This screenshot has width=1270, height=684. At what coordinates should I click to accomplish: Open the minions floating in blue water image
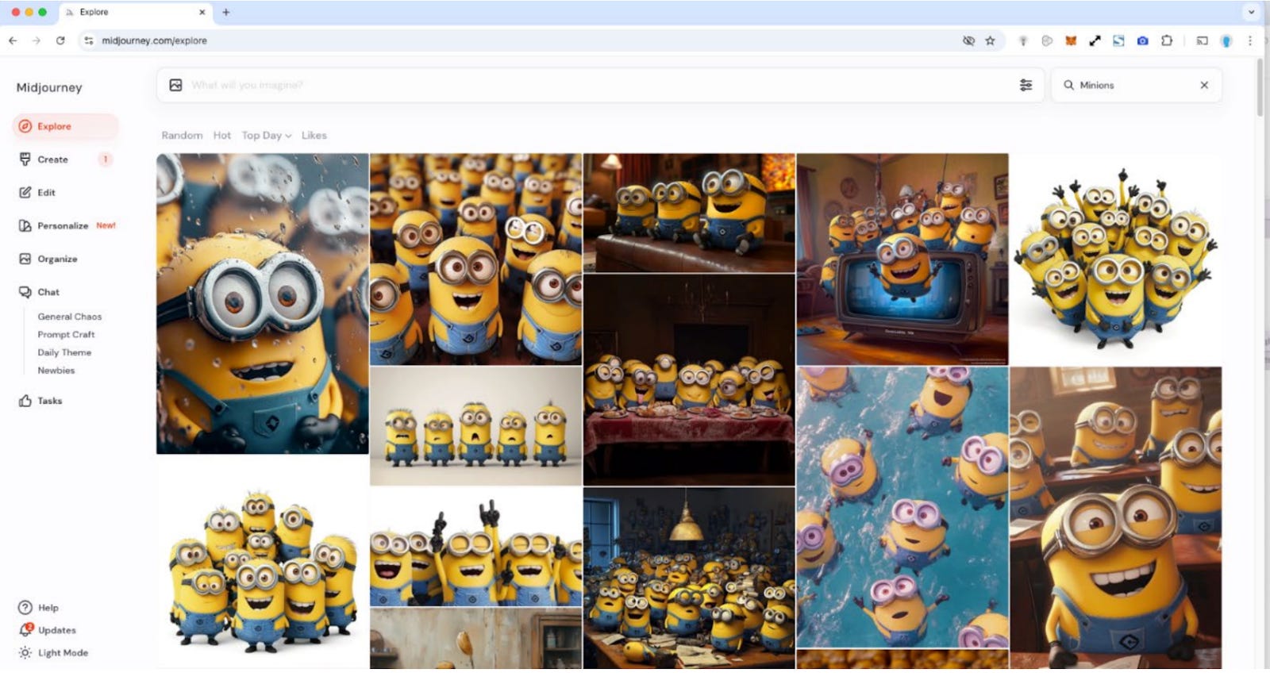coord(902,508)
